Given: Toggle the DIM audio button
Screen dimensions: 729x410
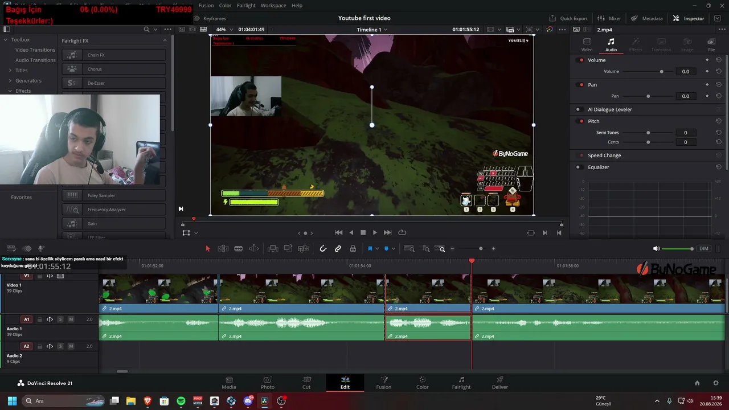Looking at the screenshot, I should click(704, 248).
